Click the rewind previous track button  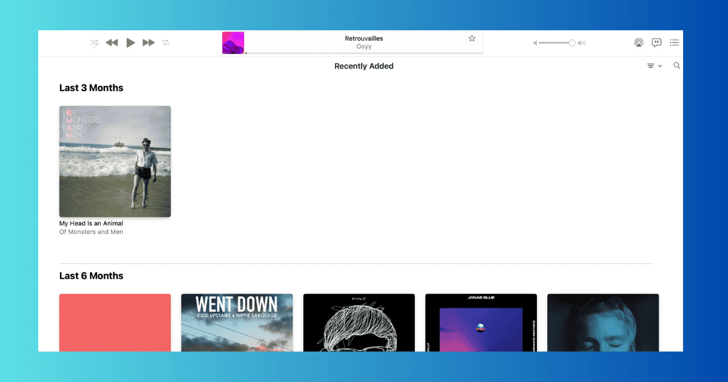pyautogui.click(x=112, y=43)
